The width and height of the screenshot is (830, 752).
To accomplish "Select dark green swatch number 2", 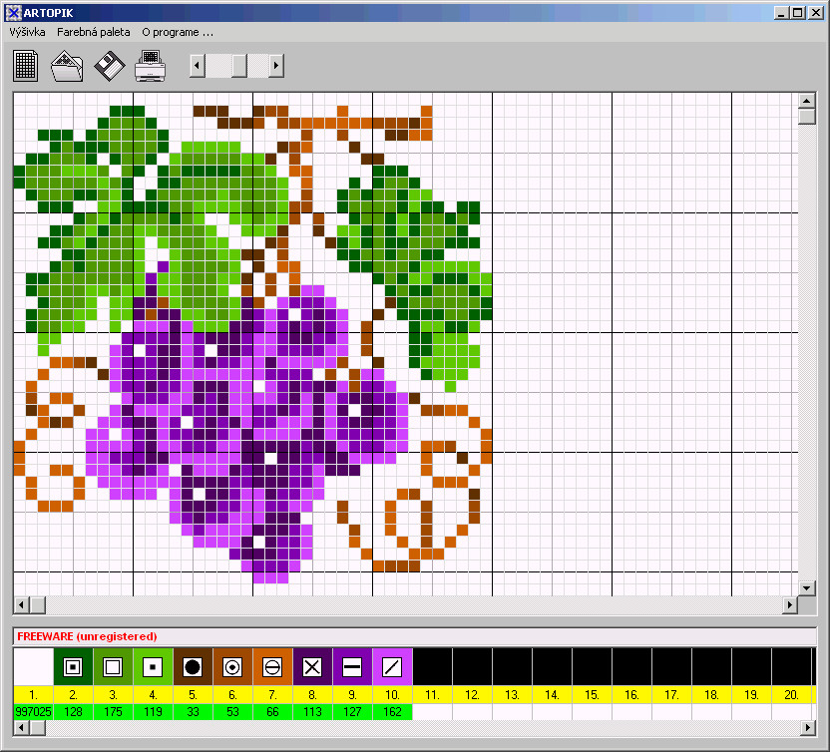I will [x=73, y=667].
